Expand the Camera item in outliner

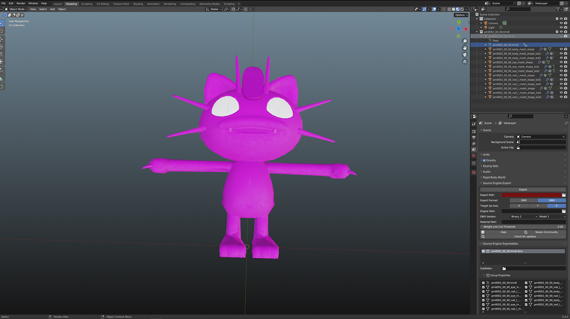point(481,23)
